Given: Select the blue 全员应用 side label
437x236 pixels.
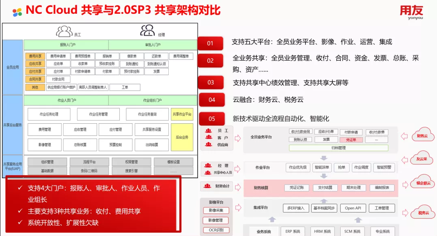Looking at the screenshot, I should click(13, 67).
